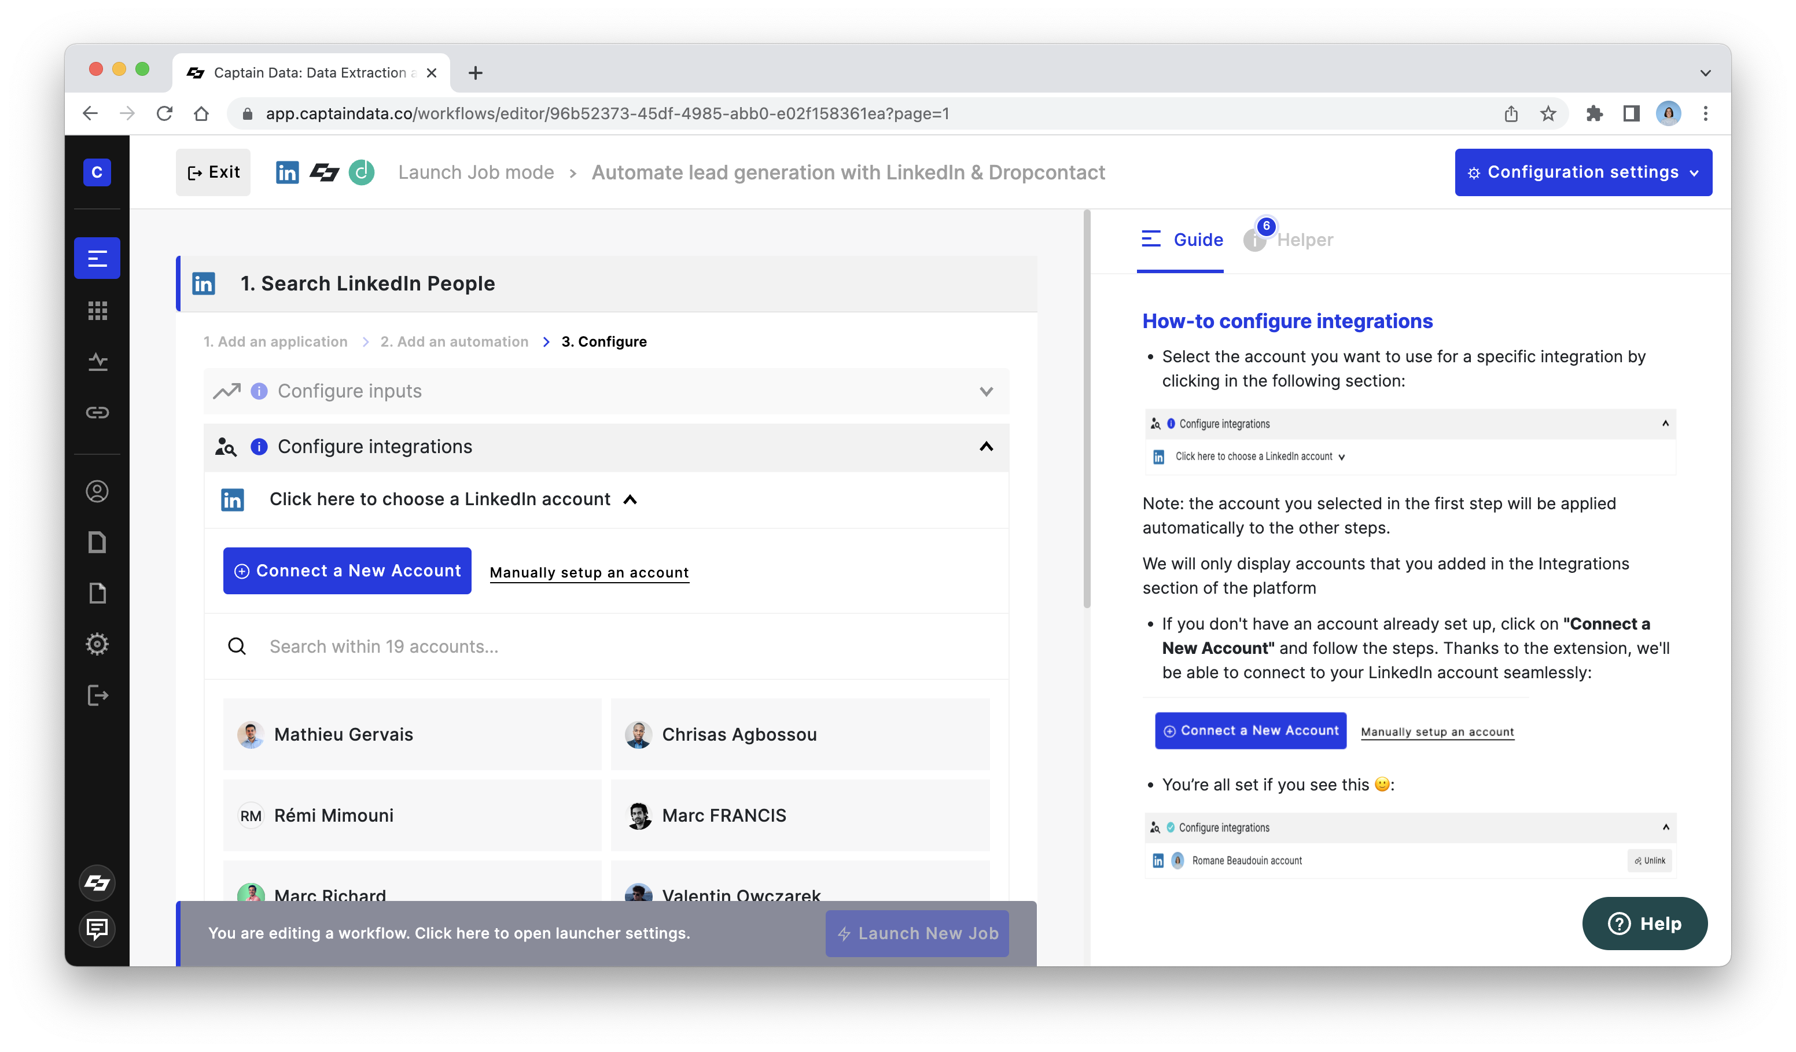
Task: Click Launch Job mode breadcrumb
Action: (476, 172)
